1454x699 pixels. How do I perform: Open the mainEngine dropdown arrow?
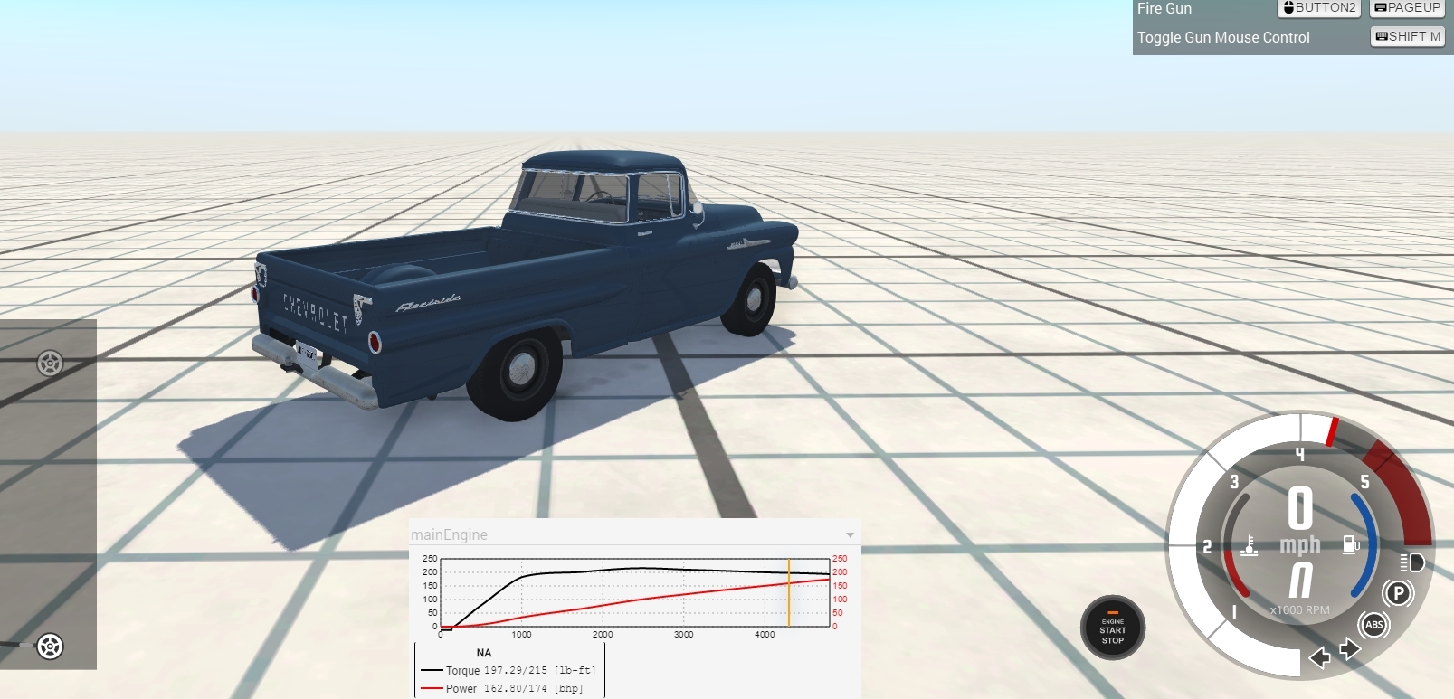[850, 535]
